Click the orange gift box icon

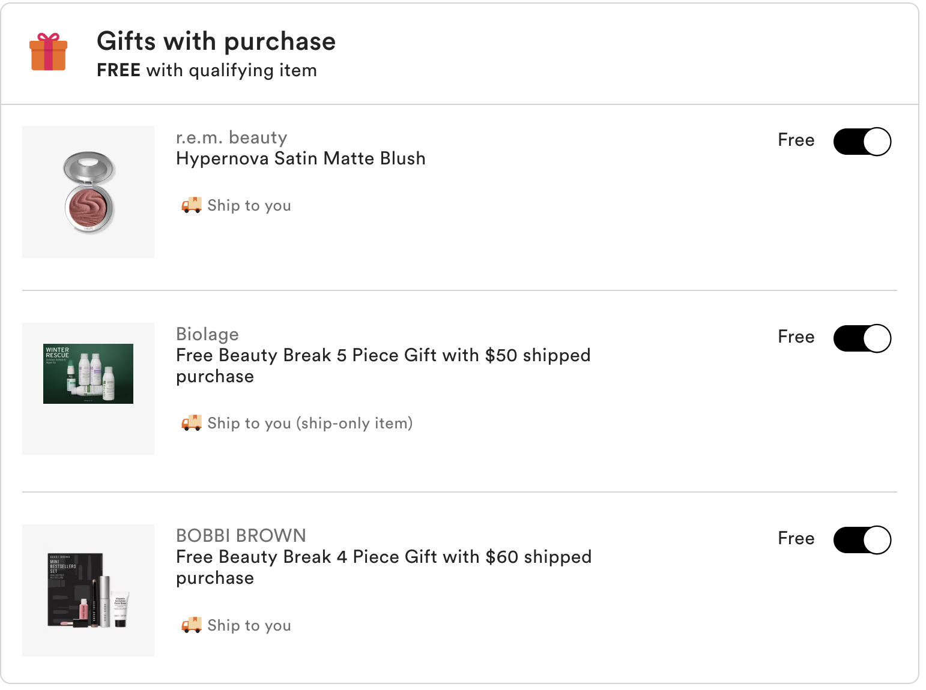click(49, 52)
